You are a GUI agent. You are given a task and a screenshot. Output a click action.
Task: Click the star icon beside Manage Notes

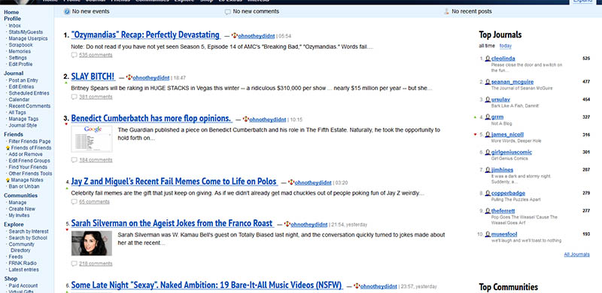(x=8, y=180)
